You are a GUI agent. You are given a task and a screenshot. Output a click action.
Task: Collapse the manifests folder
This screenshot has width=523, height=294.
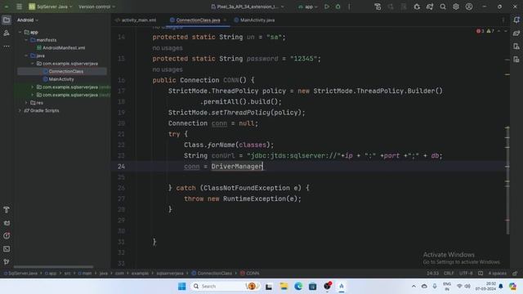click(x=26, y=40)
